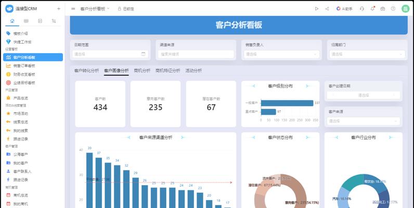Click the help question mark icon
Viewport: 414px width, 208px height.
(393, 9)
